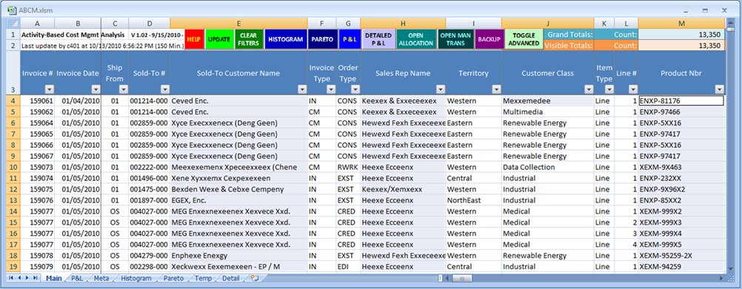Select EDI order type cell
The width and height of the screenshot is (742, 289).
[x=348, y=266]
